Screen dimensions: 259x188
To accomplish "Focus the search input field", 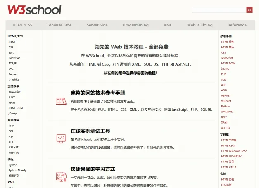I will click(219, 10).
